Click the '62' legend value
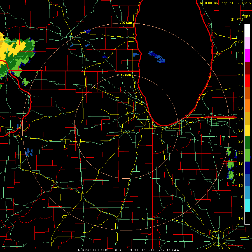The image size is (252, 252). (x=241, y=42)
